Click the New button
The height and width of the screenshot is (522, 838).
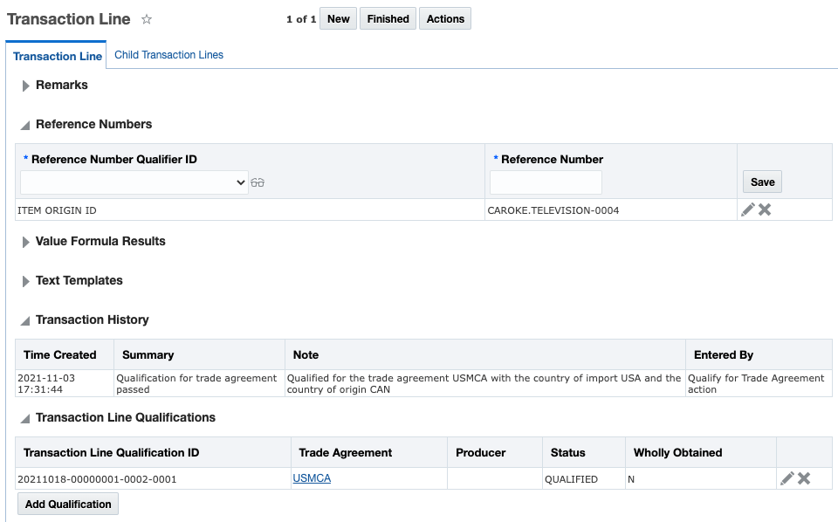339,19
